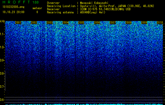This screenshot has height=105, width=165.
Task: Click the HROFFT 1.0.0 title text
Action: coord(21,2)
